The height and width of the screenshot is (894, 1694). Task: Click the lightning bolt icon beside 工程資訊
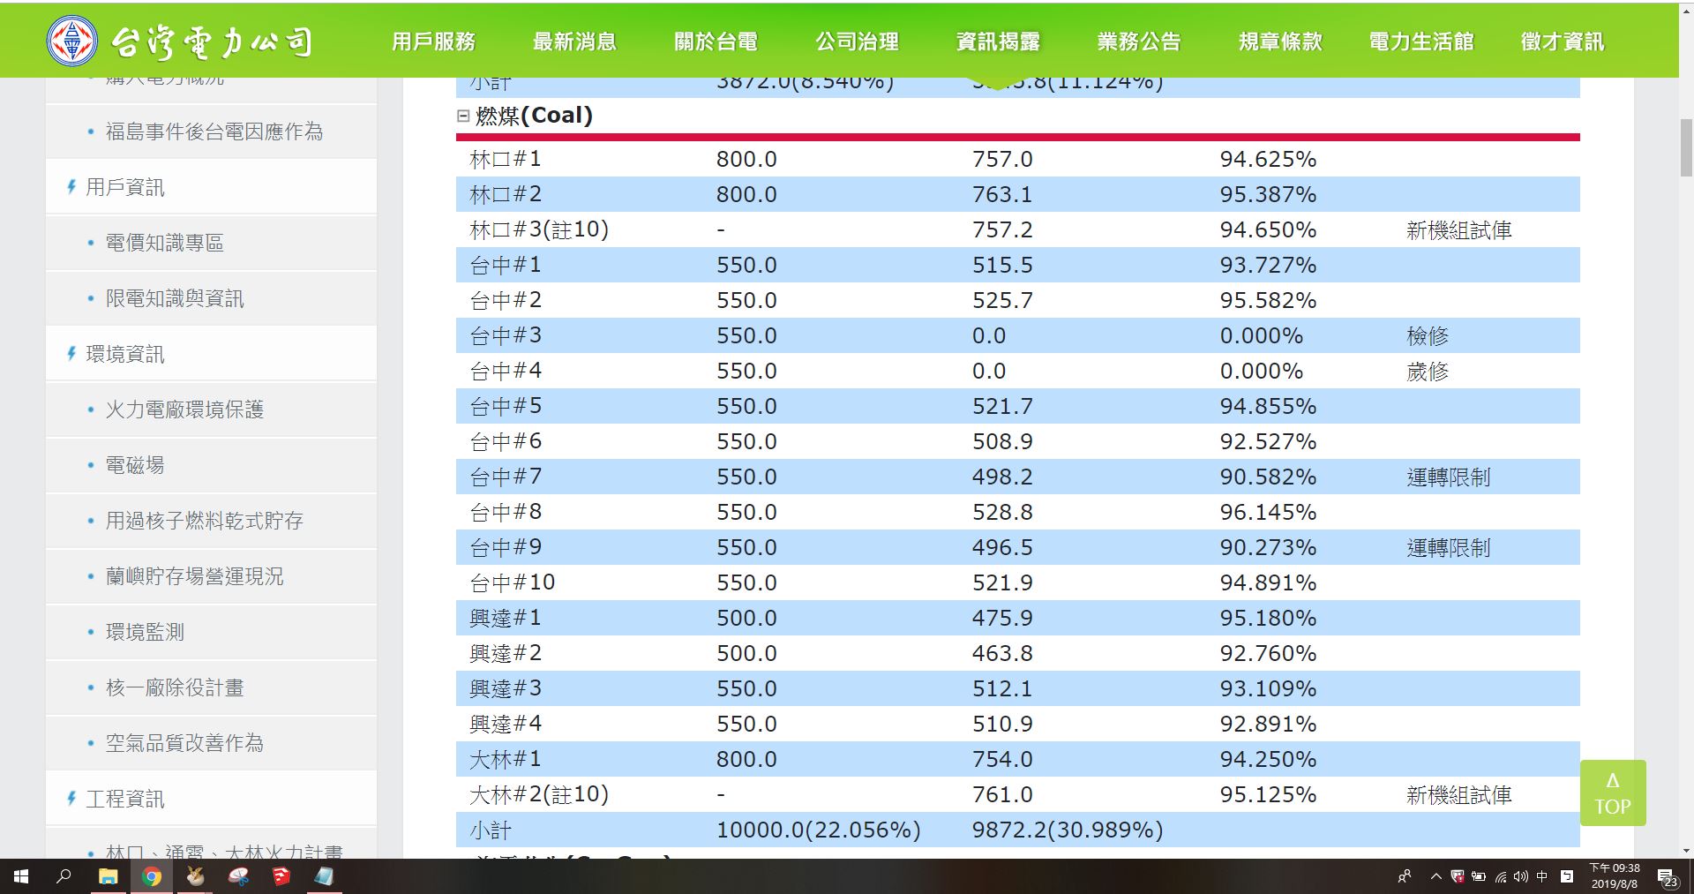pyautogui.click(x=71, y=799)
